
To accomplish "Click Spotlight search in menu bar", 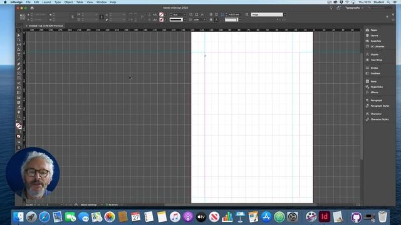I will point(388,2).
